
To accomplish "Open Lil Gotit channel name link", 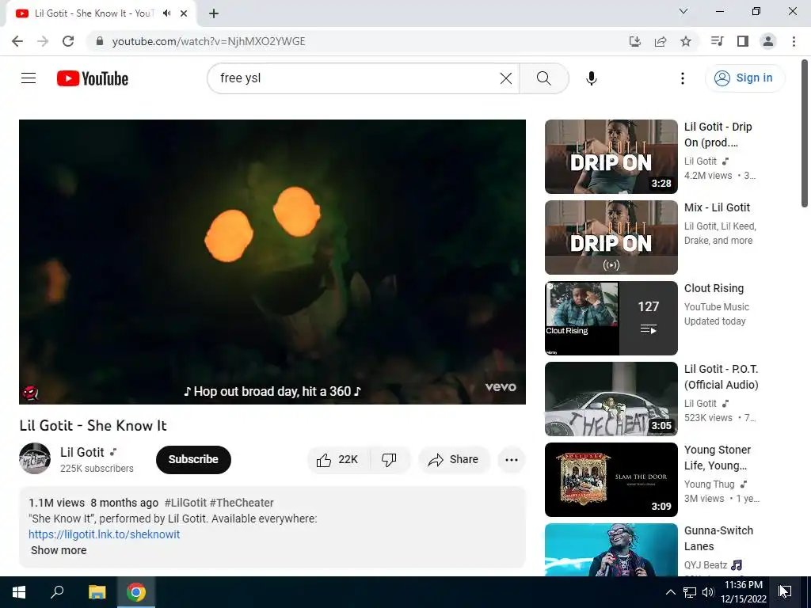I will [82, 452].
